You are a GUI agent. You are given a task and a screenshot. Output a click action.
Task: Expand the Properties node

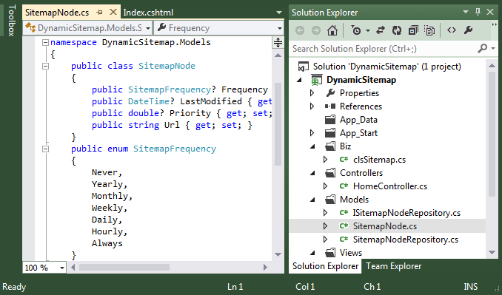click(x=312, y=93)
